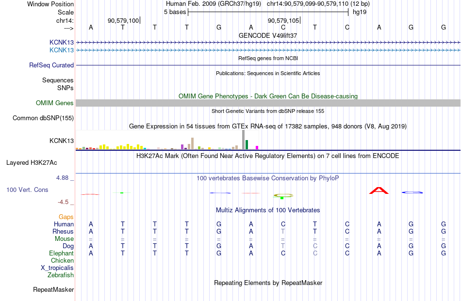
Task: Open Layered H3K27Ac track settings label
Action: (x=32, y=163)
